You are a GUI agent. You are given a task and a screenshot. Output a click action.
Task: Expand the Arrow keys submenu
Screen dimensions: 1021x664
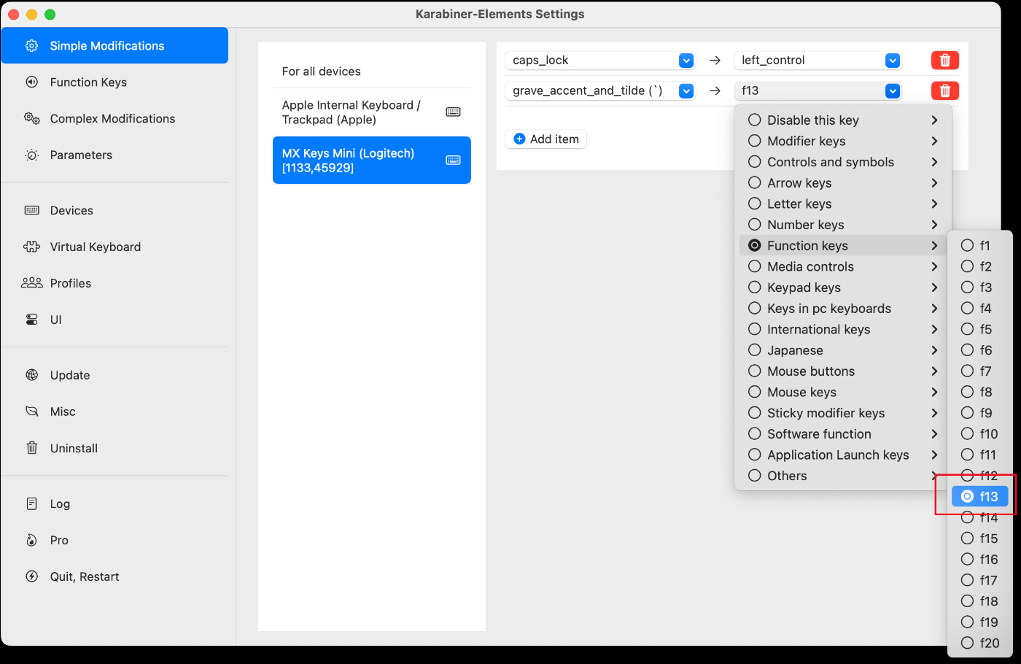(934, 182)
